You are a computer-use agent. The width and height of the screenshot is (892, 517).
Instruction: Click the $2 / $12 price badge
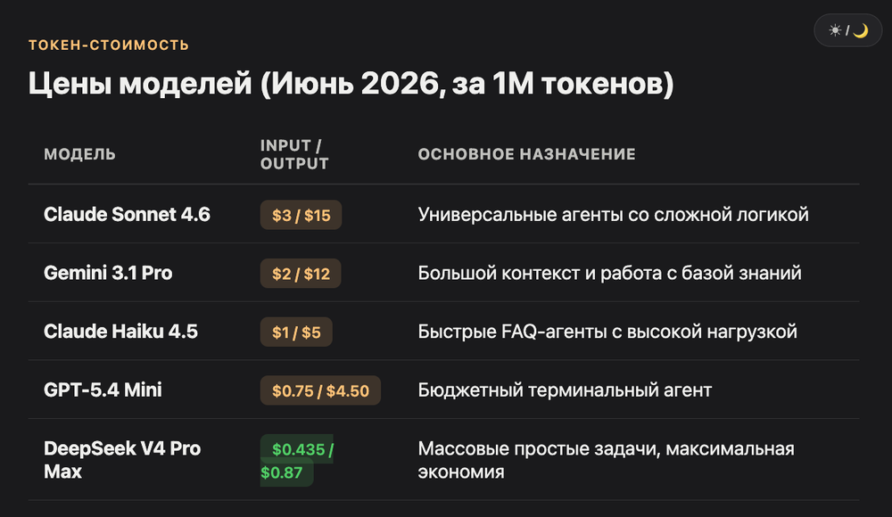pos(301,274)
